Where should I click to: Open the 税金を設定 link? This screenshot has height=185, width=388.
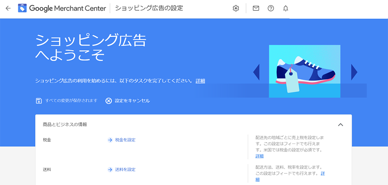click(125, 140)
